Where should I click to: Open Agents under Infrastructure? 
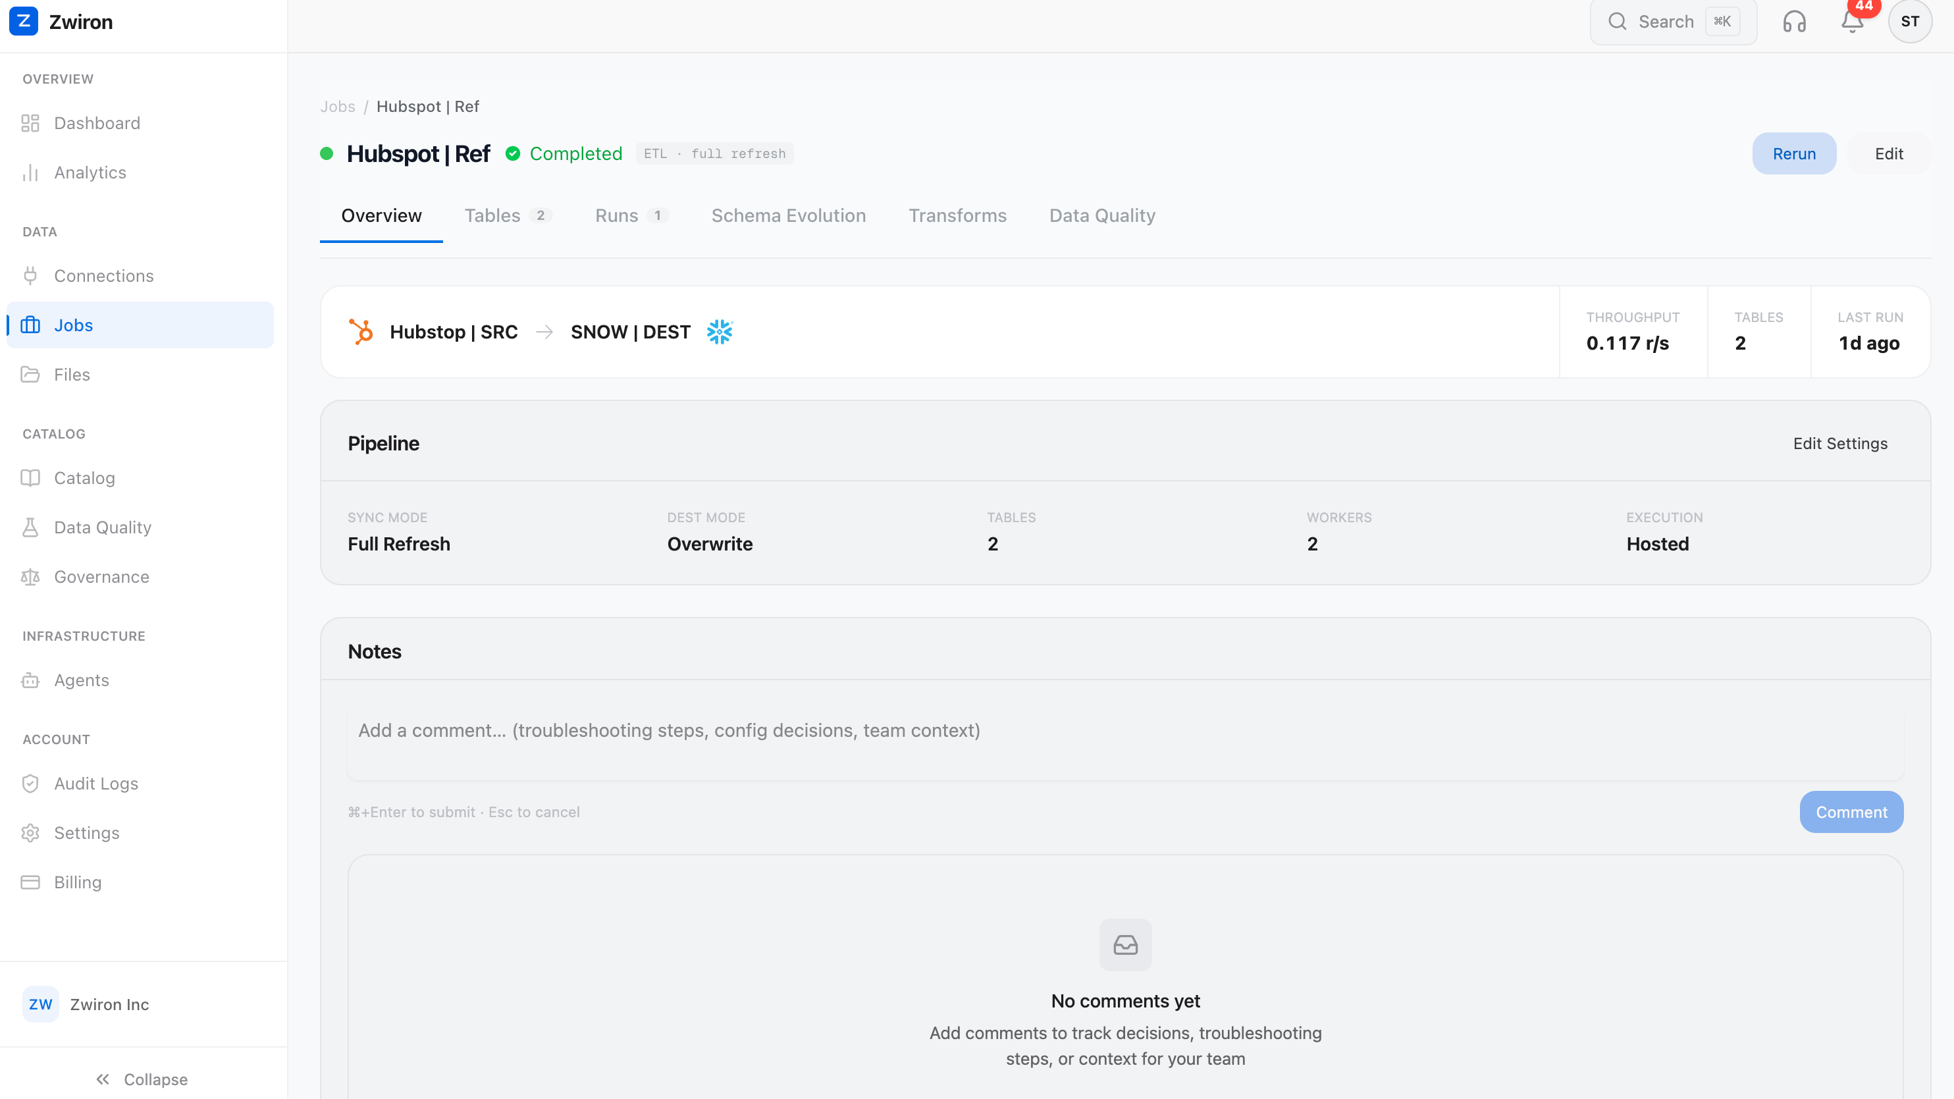(140, 680)
